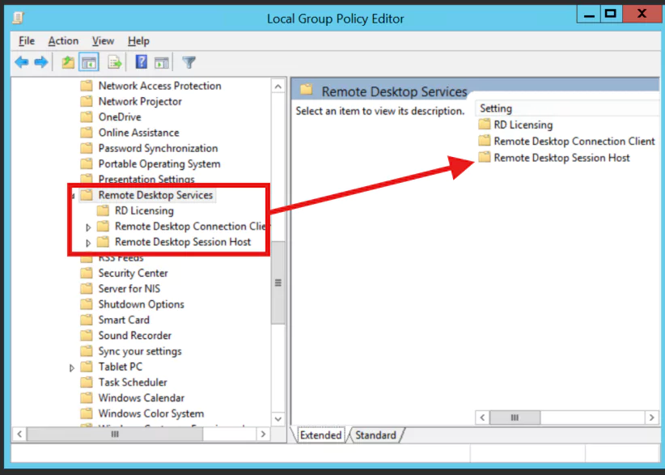This screenshot has height=475, width=665.
Task: Click the tree pane horizontal scroll left arrow
Action: pyautogui.click(x=19, y=434)
